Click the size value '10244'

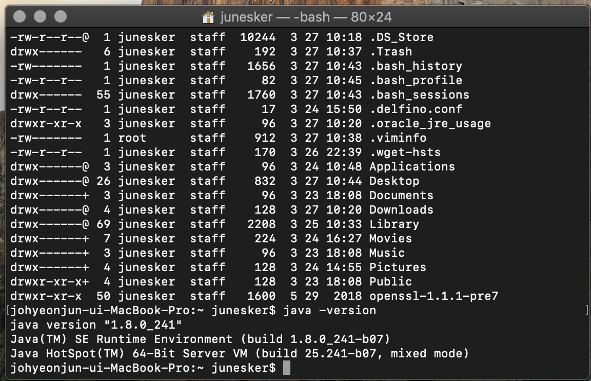point(258,37)
